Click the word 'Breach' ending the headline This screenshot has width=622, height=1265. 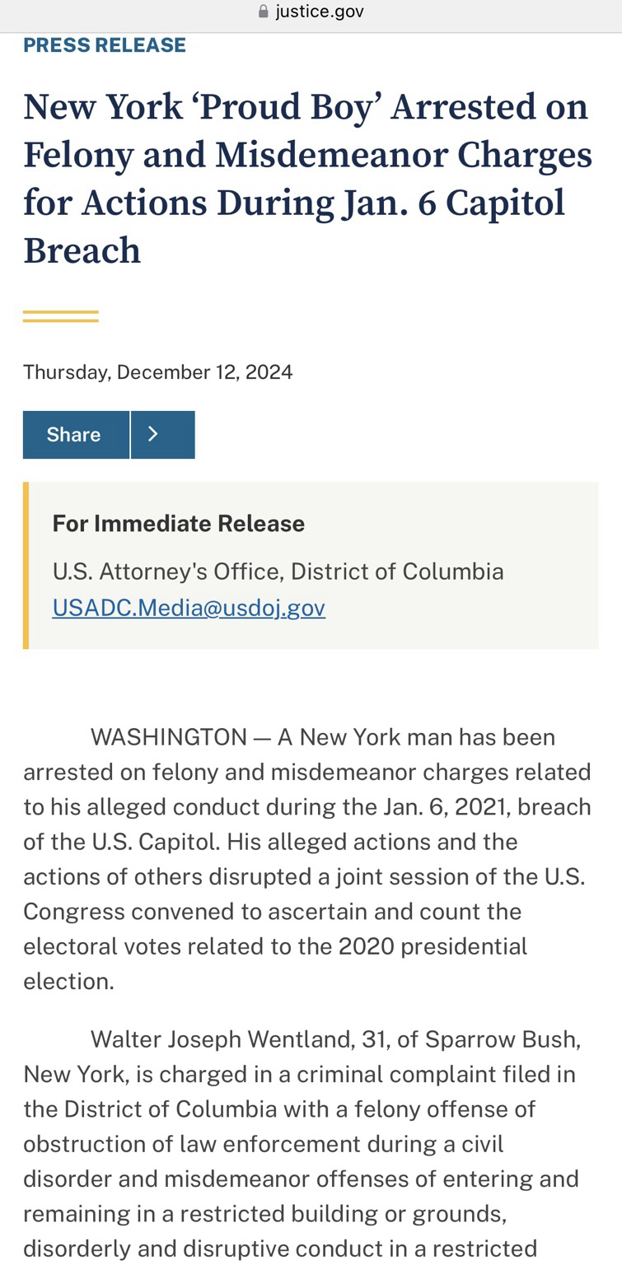pos(82,250)
